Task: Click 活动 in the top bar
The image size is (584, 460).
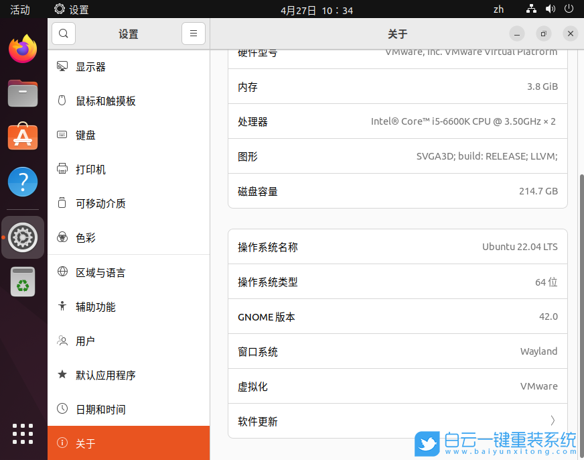Action: (x=19, y=9)
